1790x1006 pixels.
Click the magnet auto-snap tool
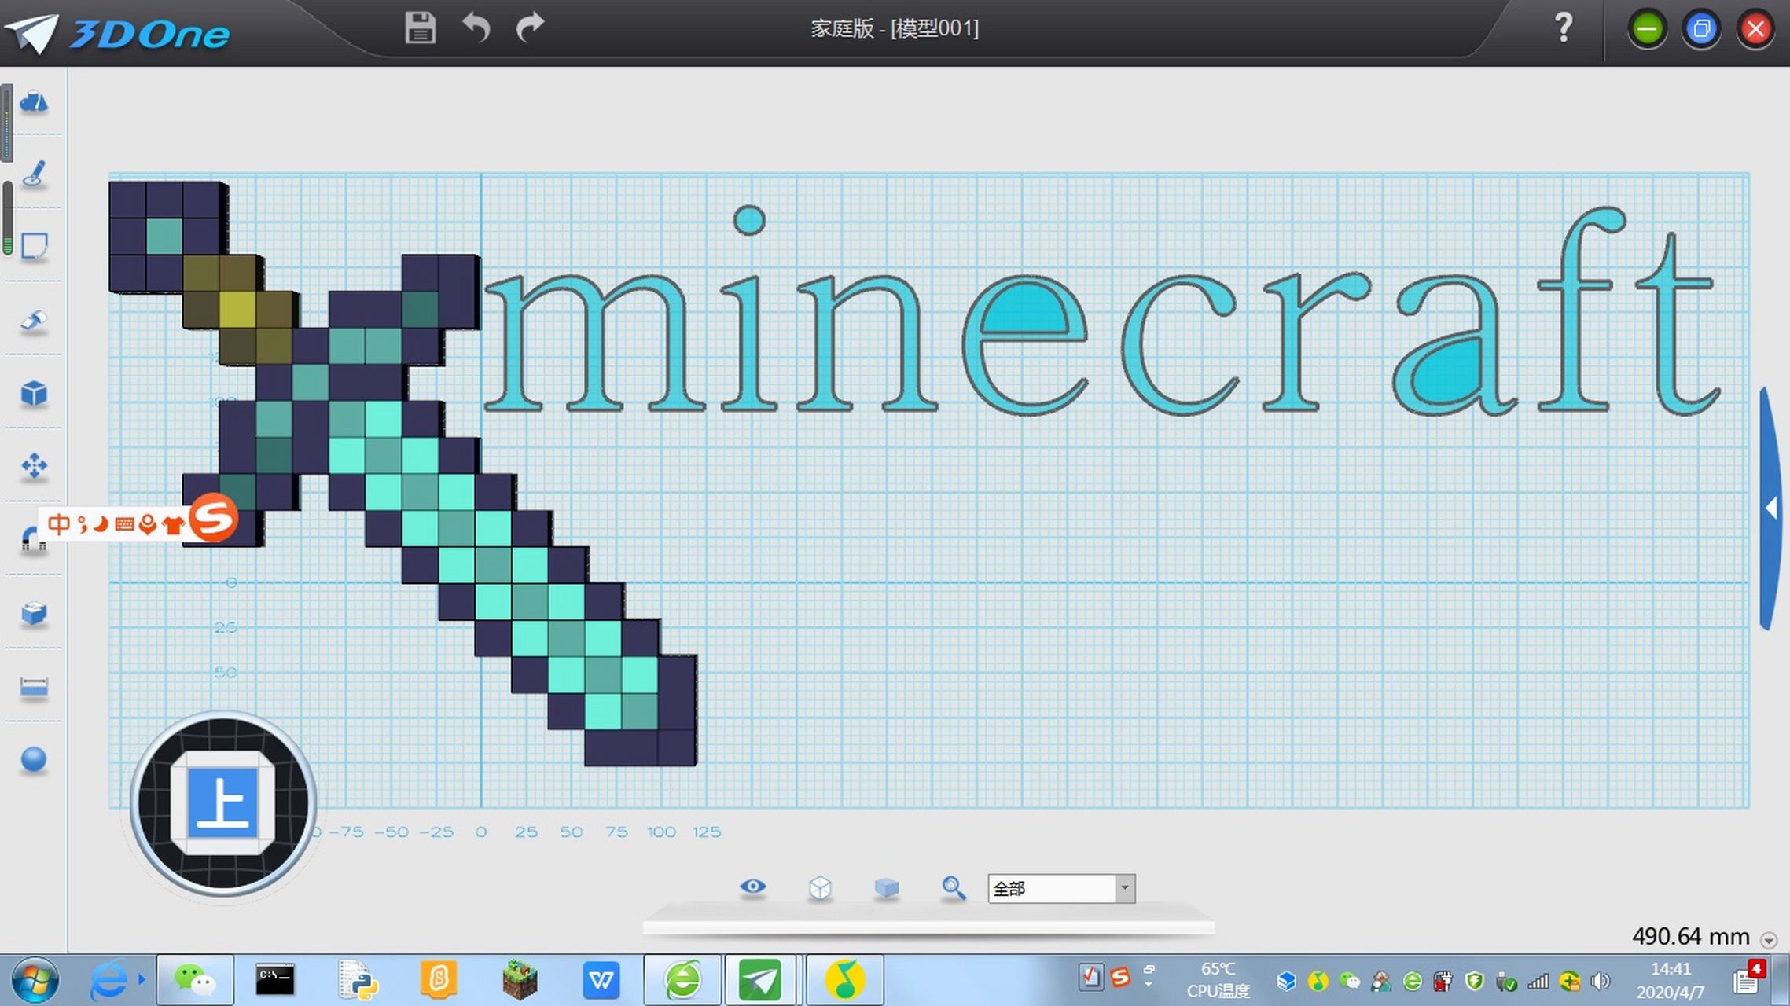coord(31,542)
